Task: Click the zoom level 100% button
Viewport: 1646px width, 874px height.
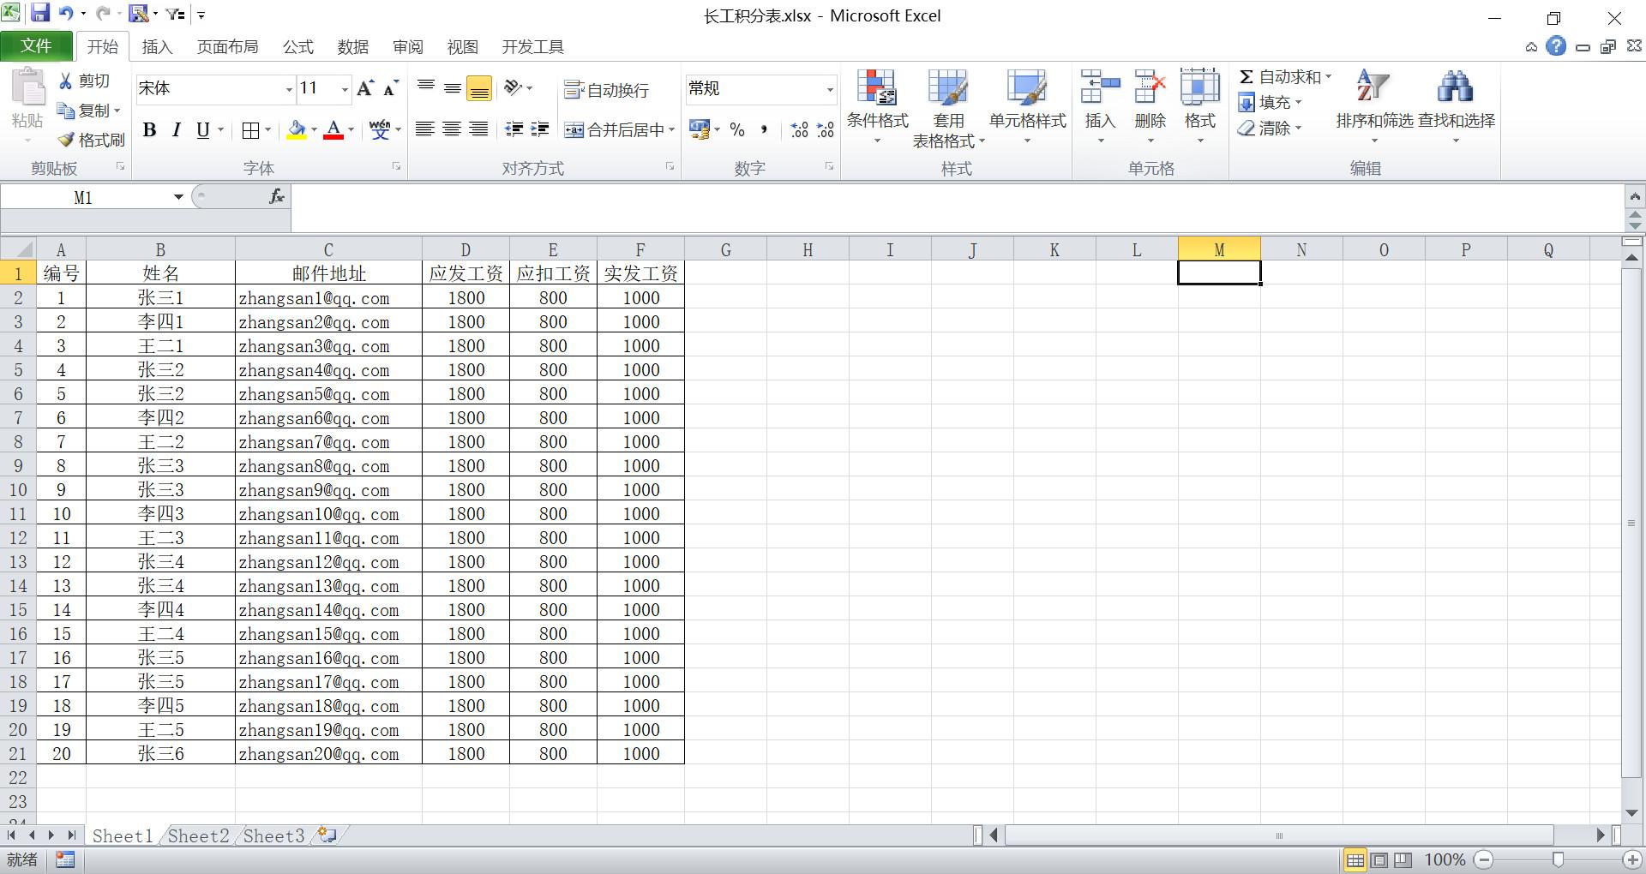Action: click(1445, 860)
